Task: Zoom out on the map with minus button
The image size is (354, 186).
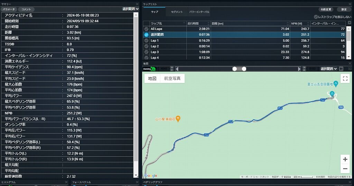Action: tap(345, 169)
